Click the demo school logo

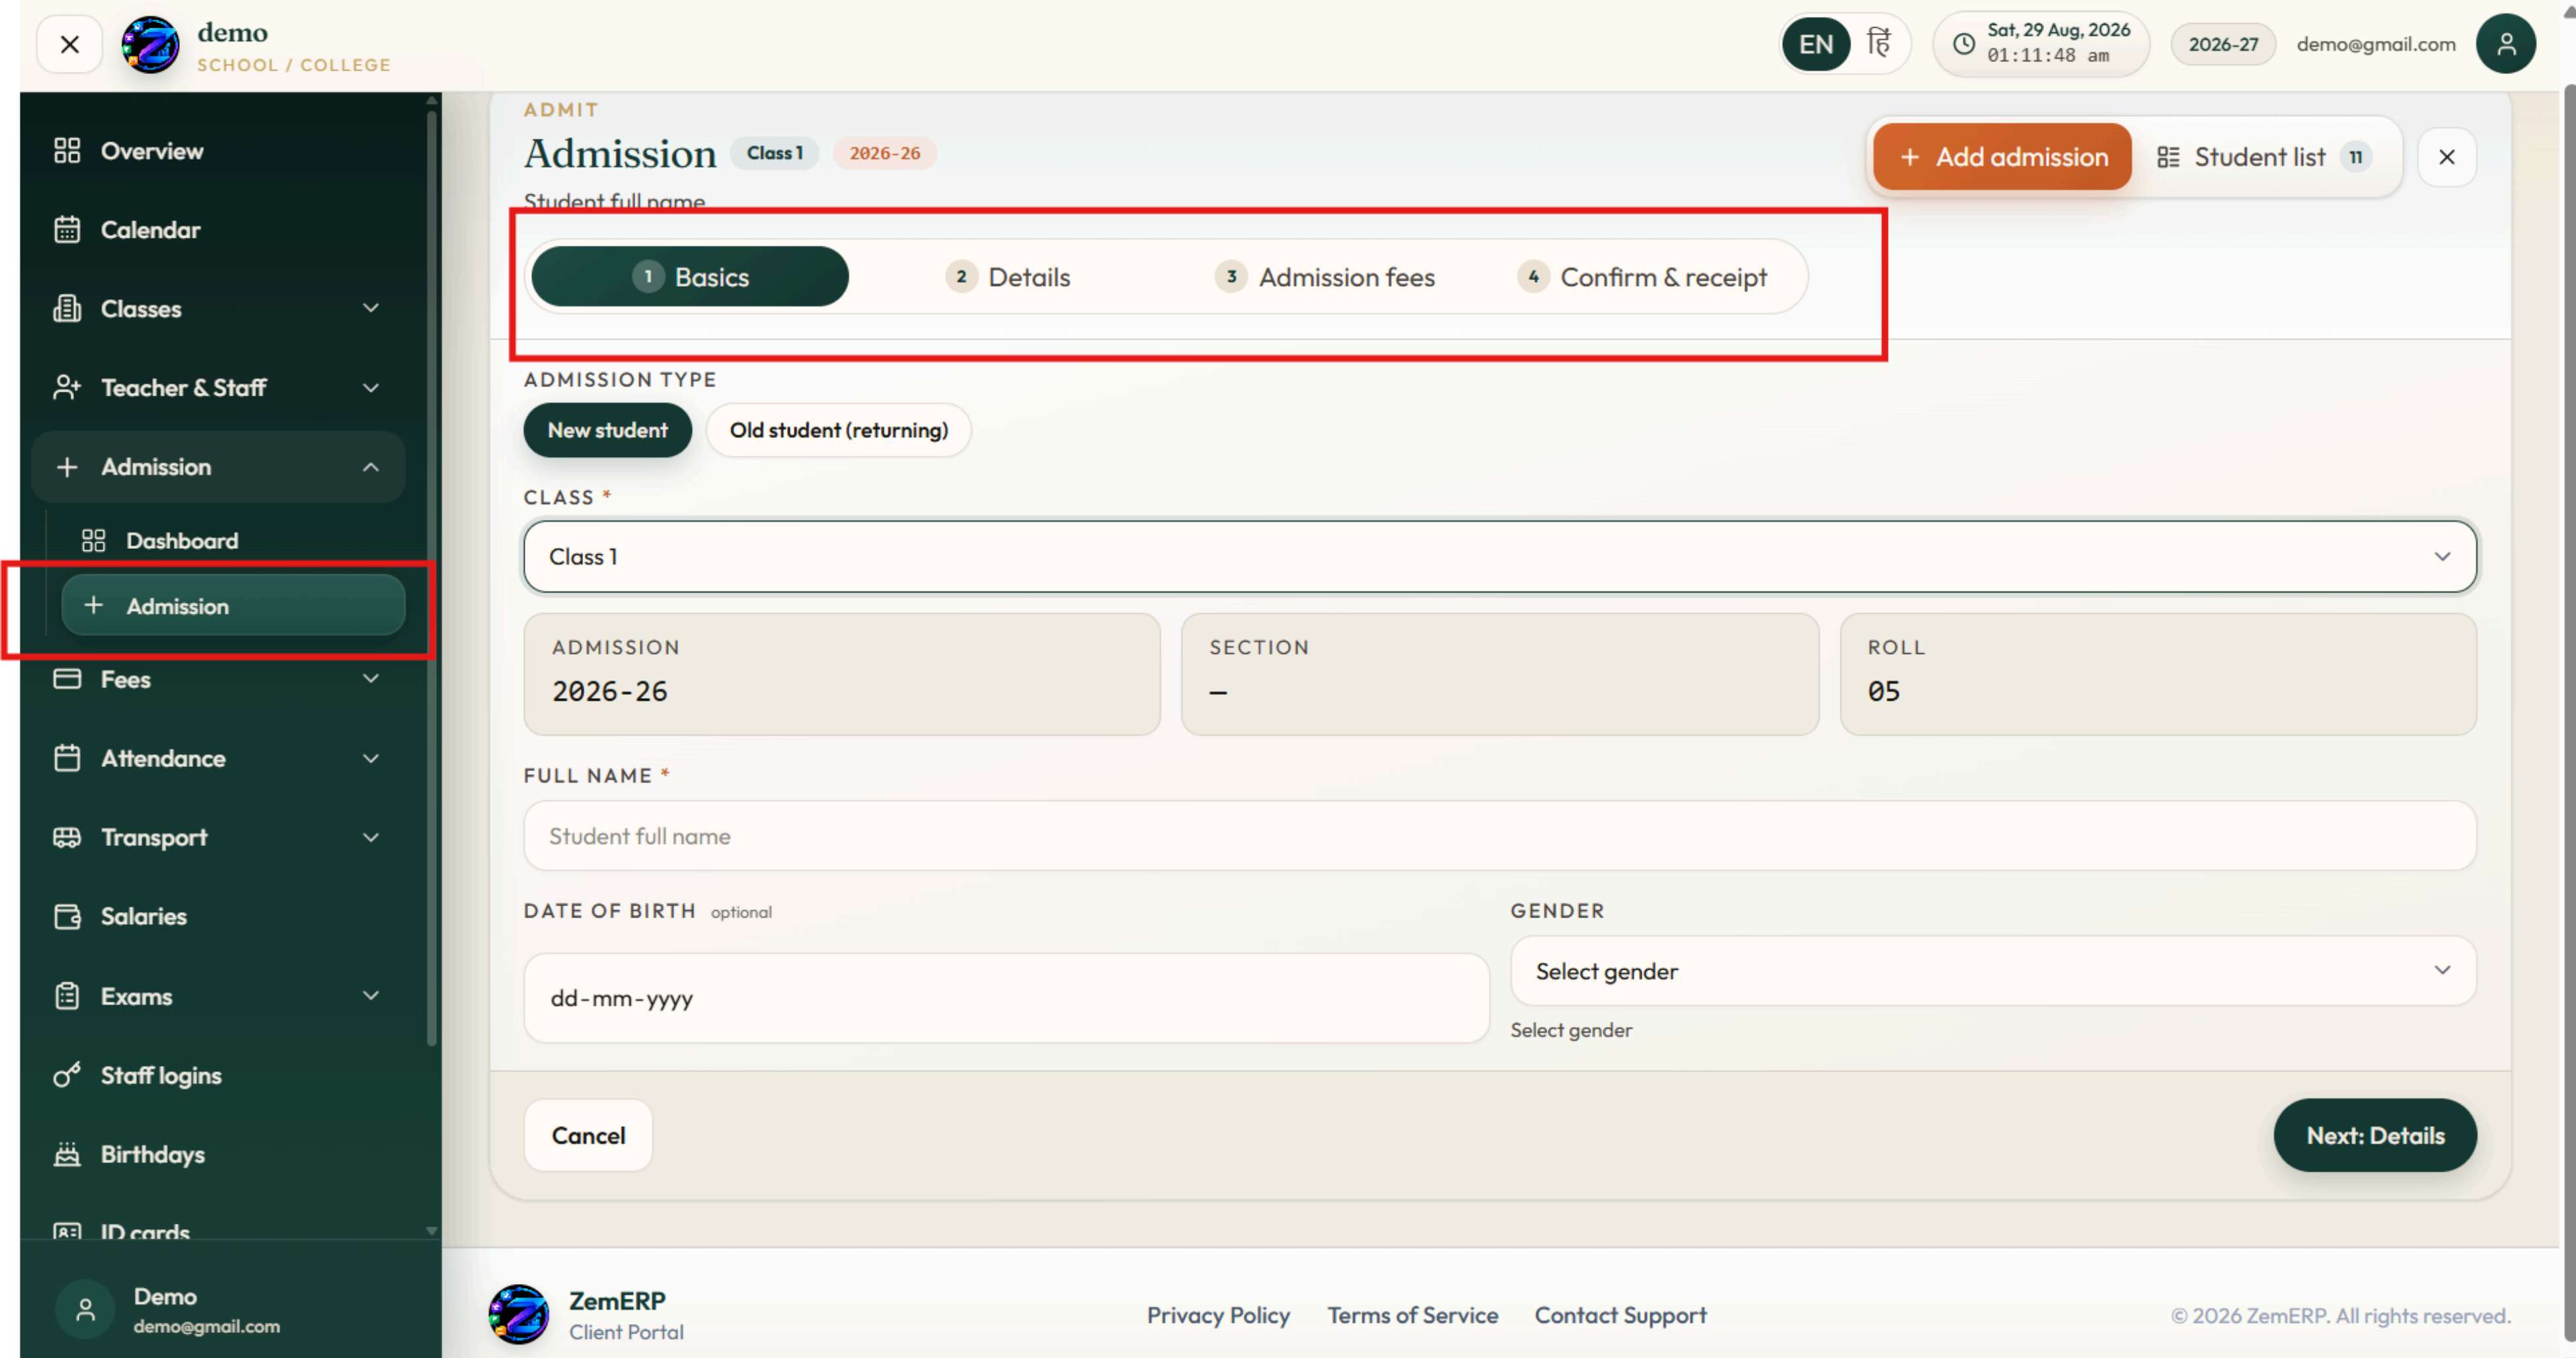click(x=150, y=45)
